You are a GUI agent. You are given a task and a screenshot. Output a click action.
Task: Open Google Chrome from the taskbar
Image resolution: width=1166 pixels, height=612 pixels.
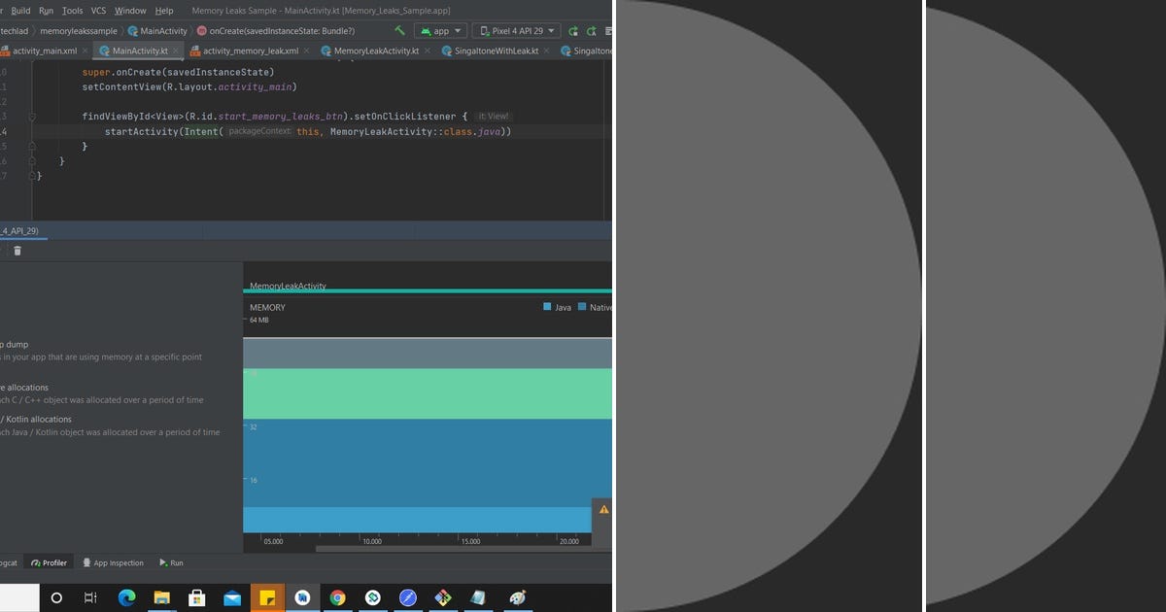[337, 597]
